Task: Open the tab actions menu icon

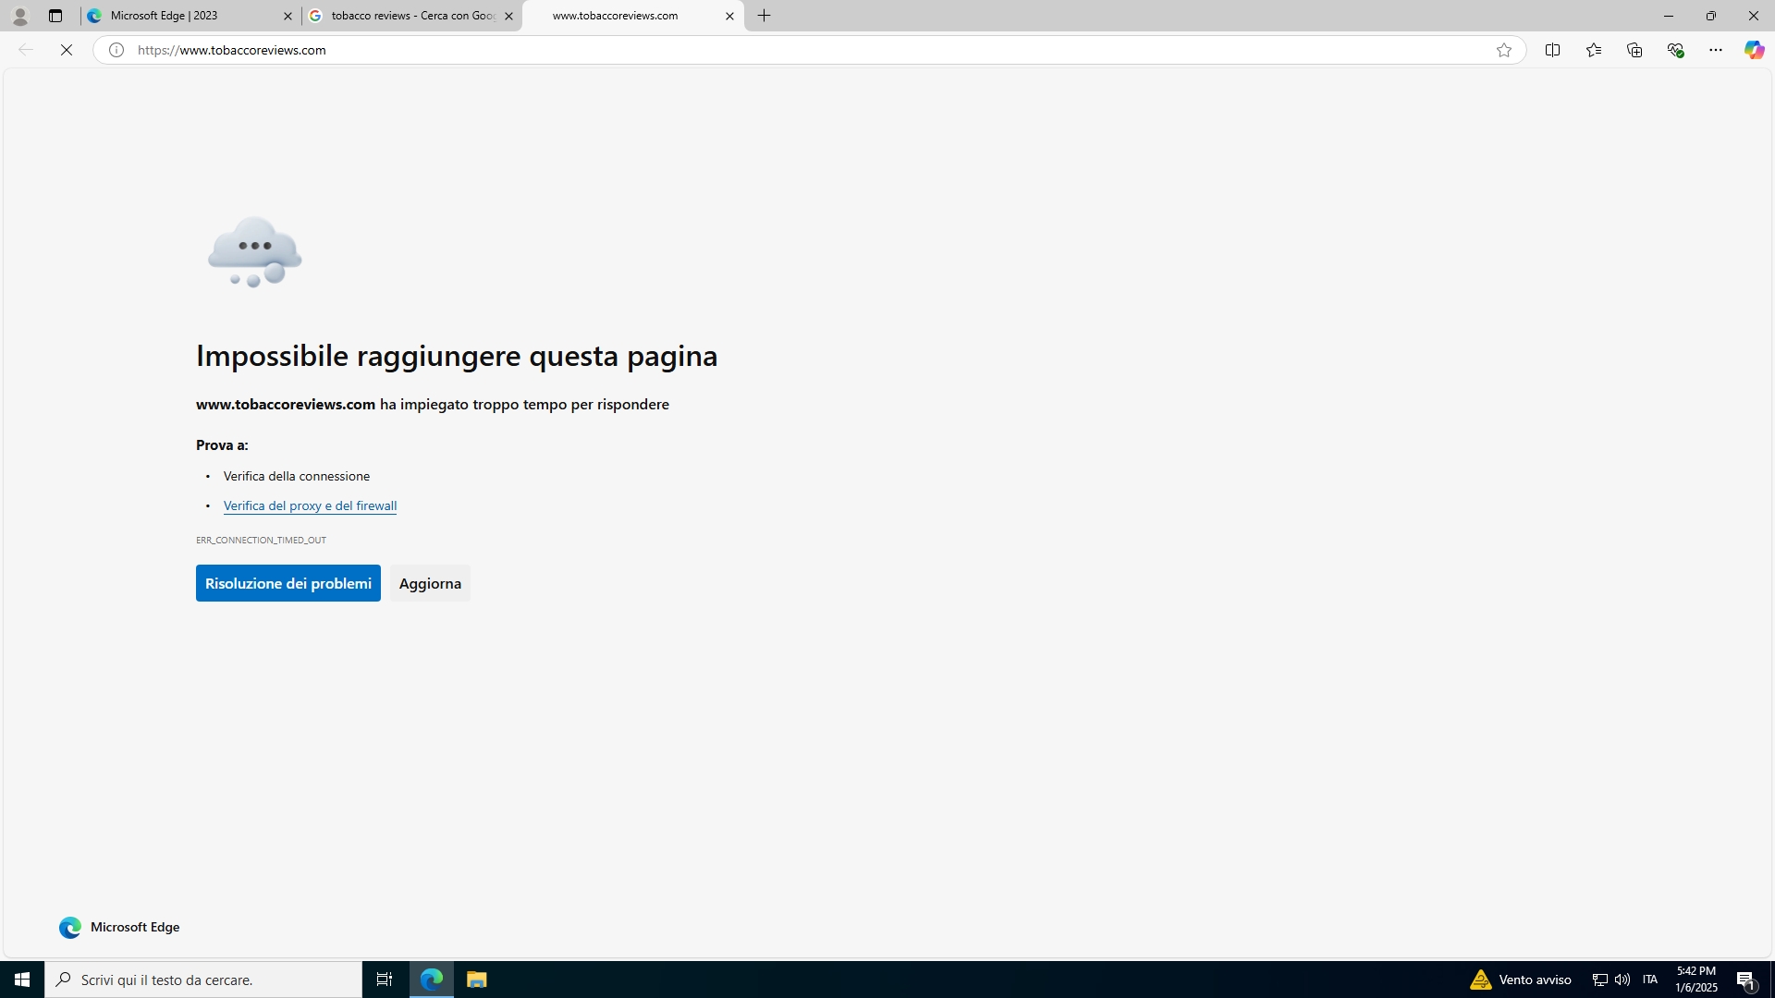Action: pos(55,16)
